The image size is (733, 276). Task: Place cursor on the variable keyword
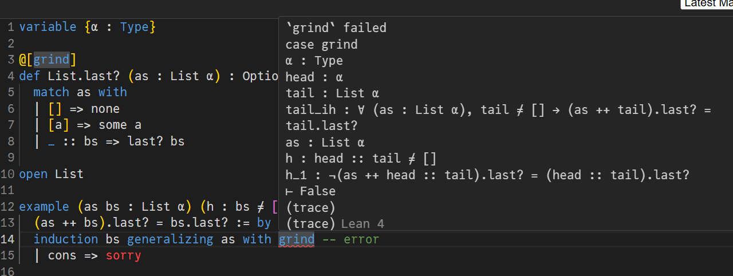(x=48, y=27)
